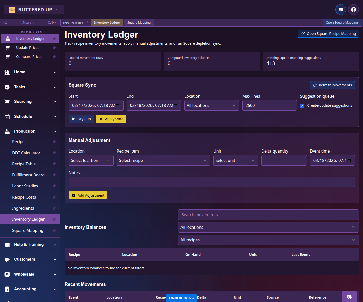Toggle the star pin next to Recipes
The height and width of the screenshot is (302, 363).
54,142
